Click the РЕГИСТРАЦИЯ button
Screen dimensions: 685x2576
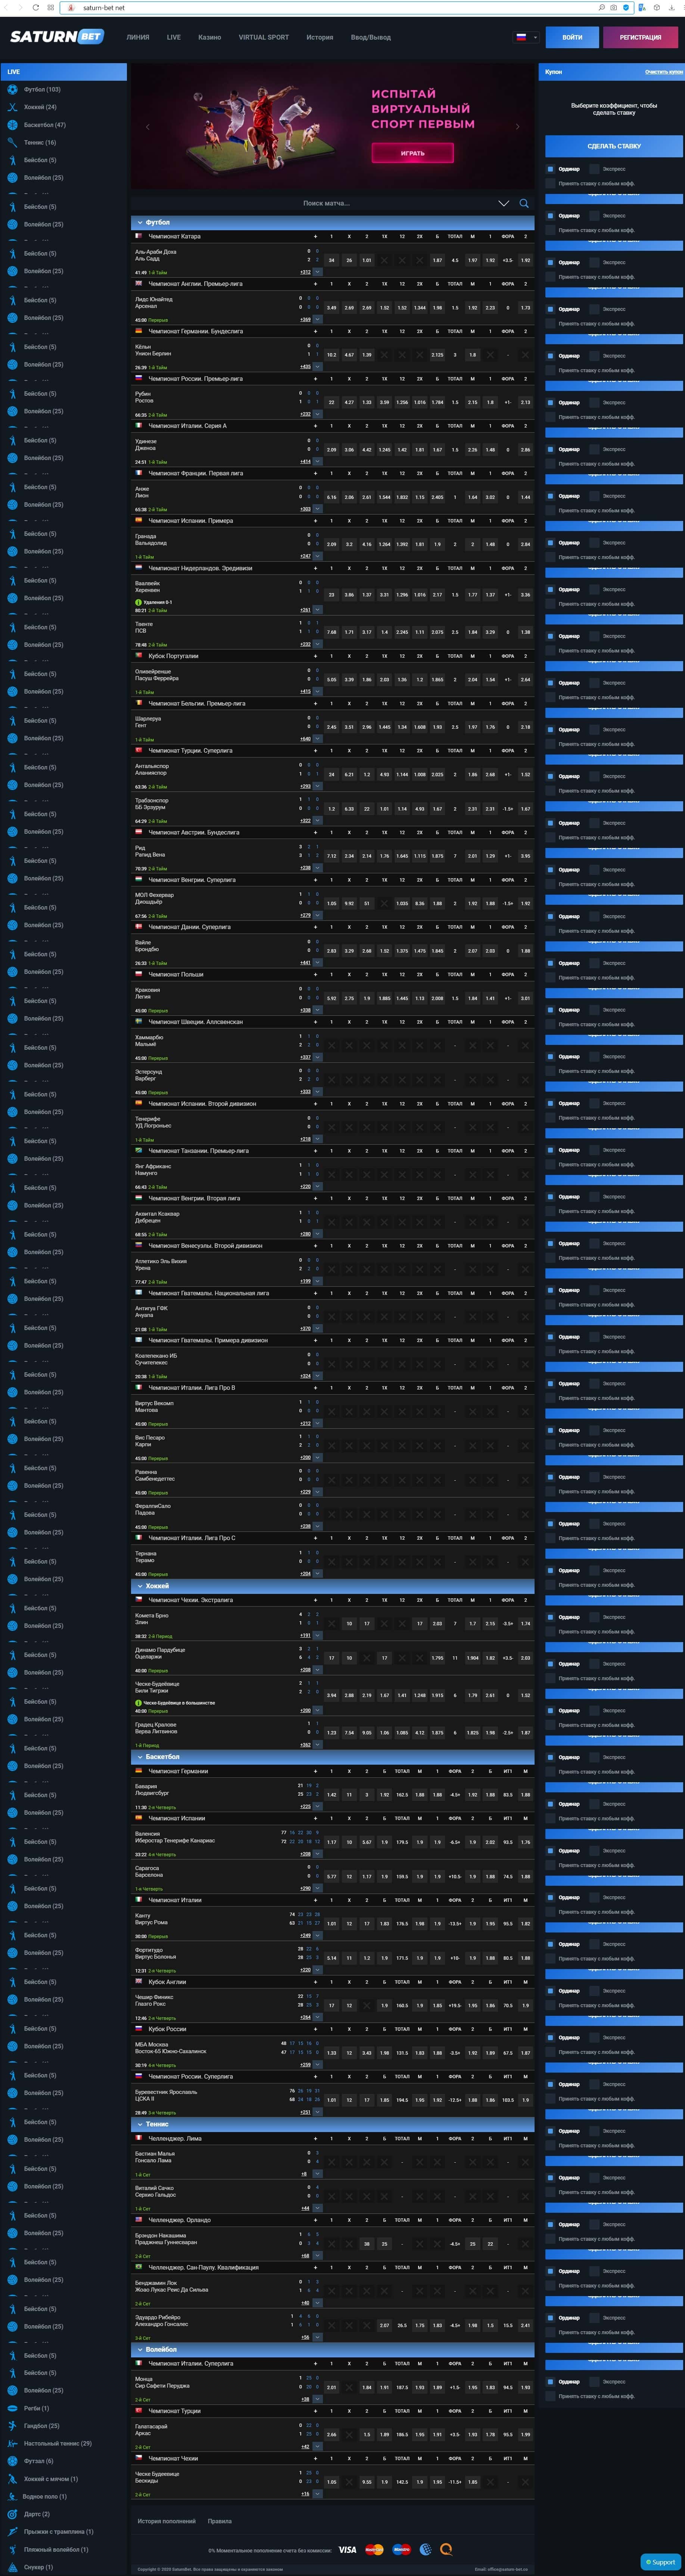point(640,37)
